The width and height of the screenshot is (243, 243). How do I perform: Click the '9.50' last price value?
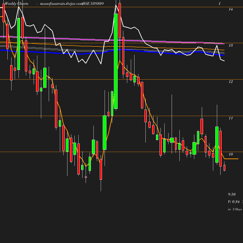(232, 194)
